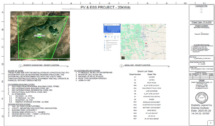This screenshot has width=215, height=126.
Task: Click the 'PV SYSTEM SPECIFICATIONS' heading in main body
Action: [87, 71]
